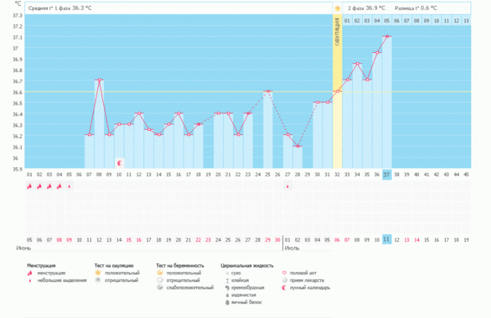Click the menstruation icon on cycle day 03

[x=49, y=186]
